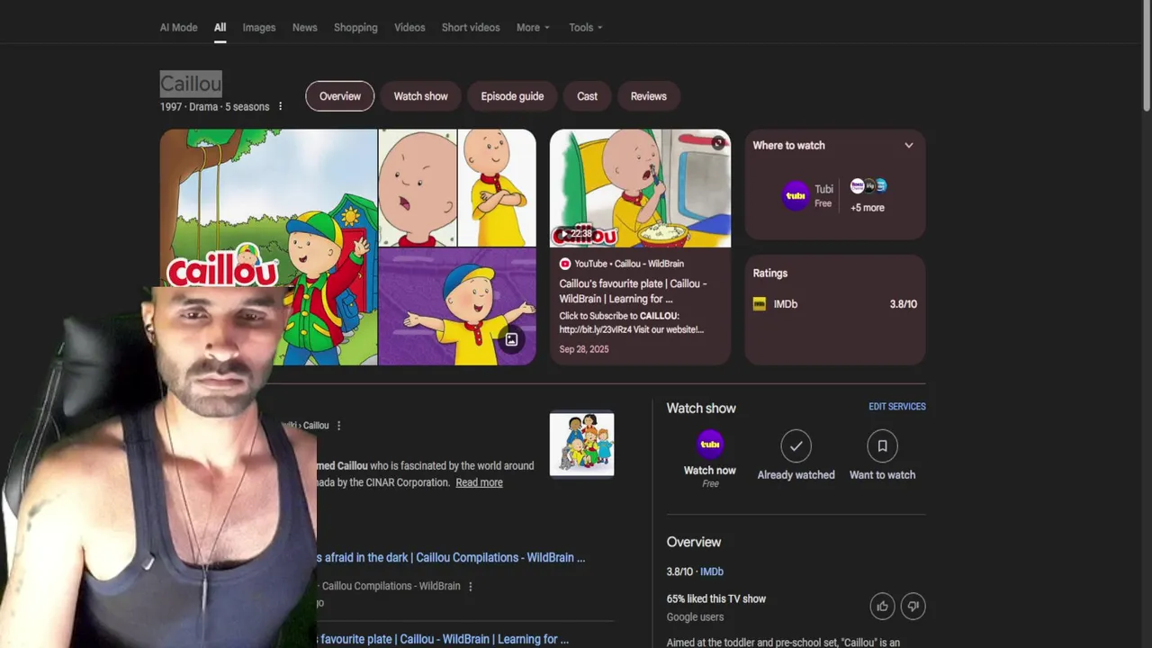Switch to News tab
1152x648 pixels.
pos(305,27)
